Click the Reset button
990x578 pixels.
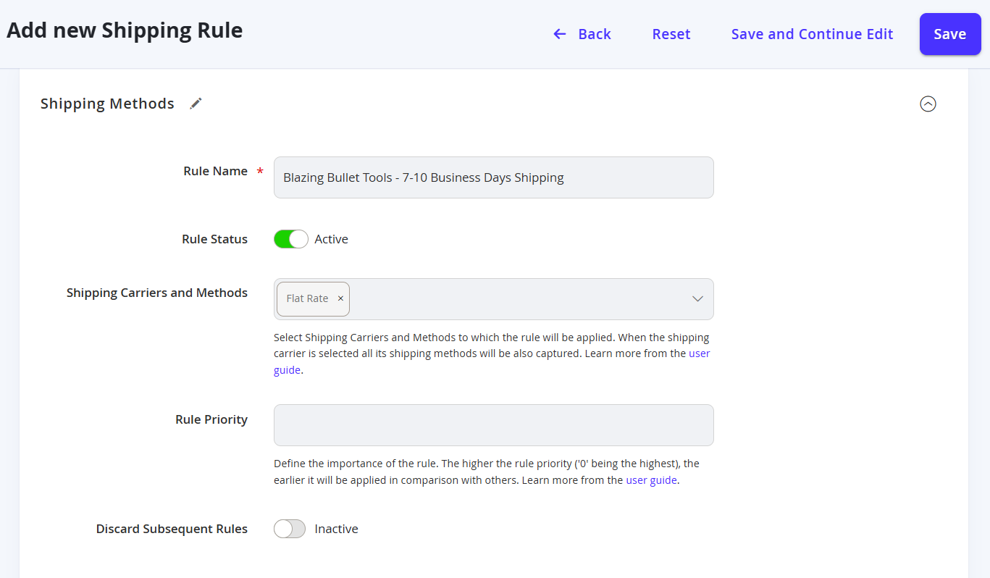pyautogui.click(x=671, y=34)
